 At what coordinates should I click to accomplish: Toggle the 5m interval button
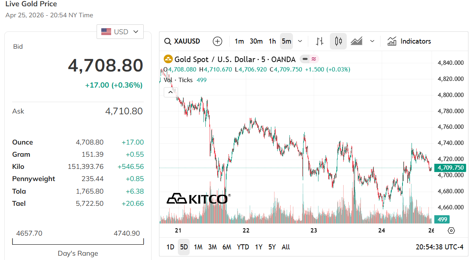[x=286, y=41]
